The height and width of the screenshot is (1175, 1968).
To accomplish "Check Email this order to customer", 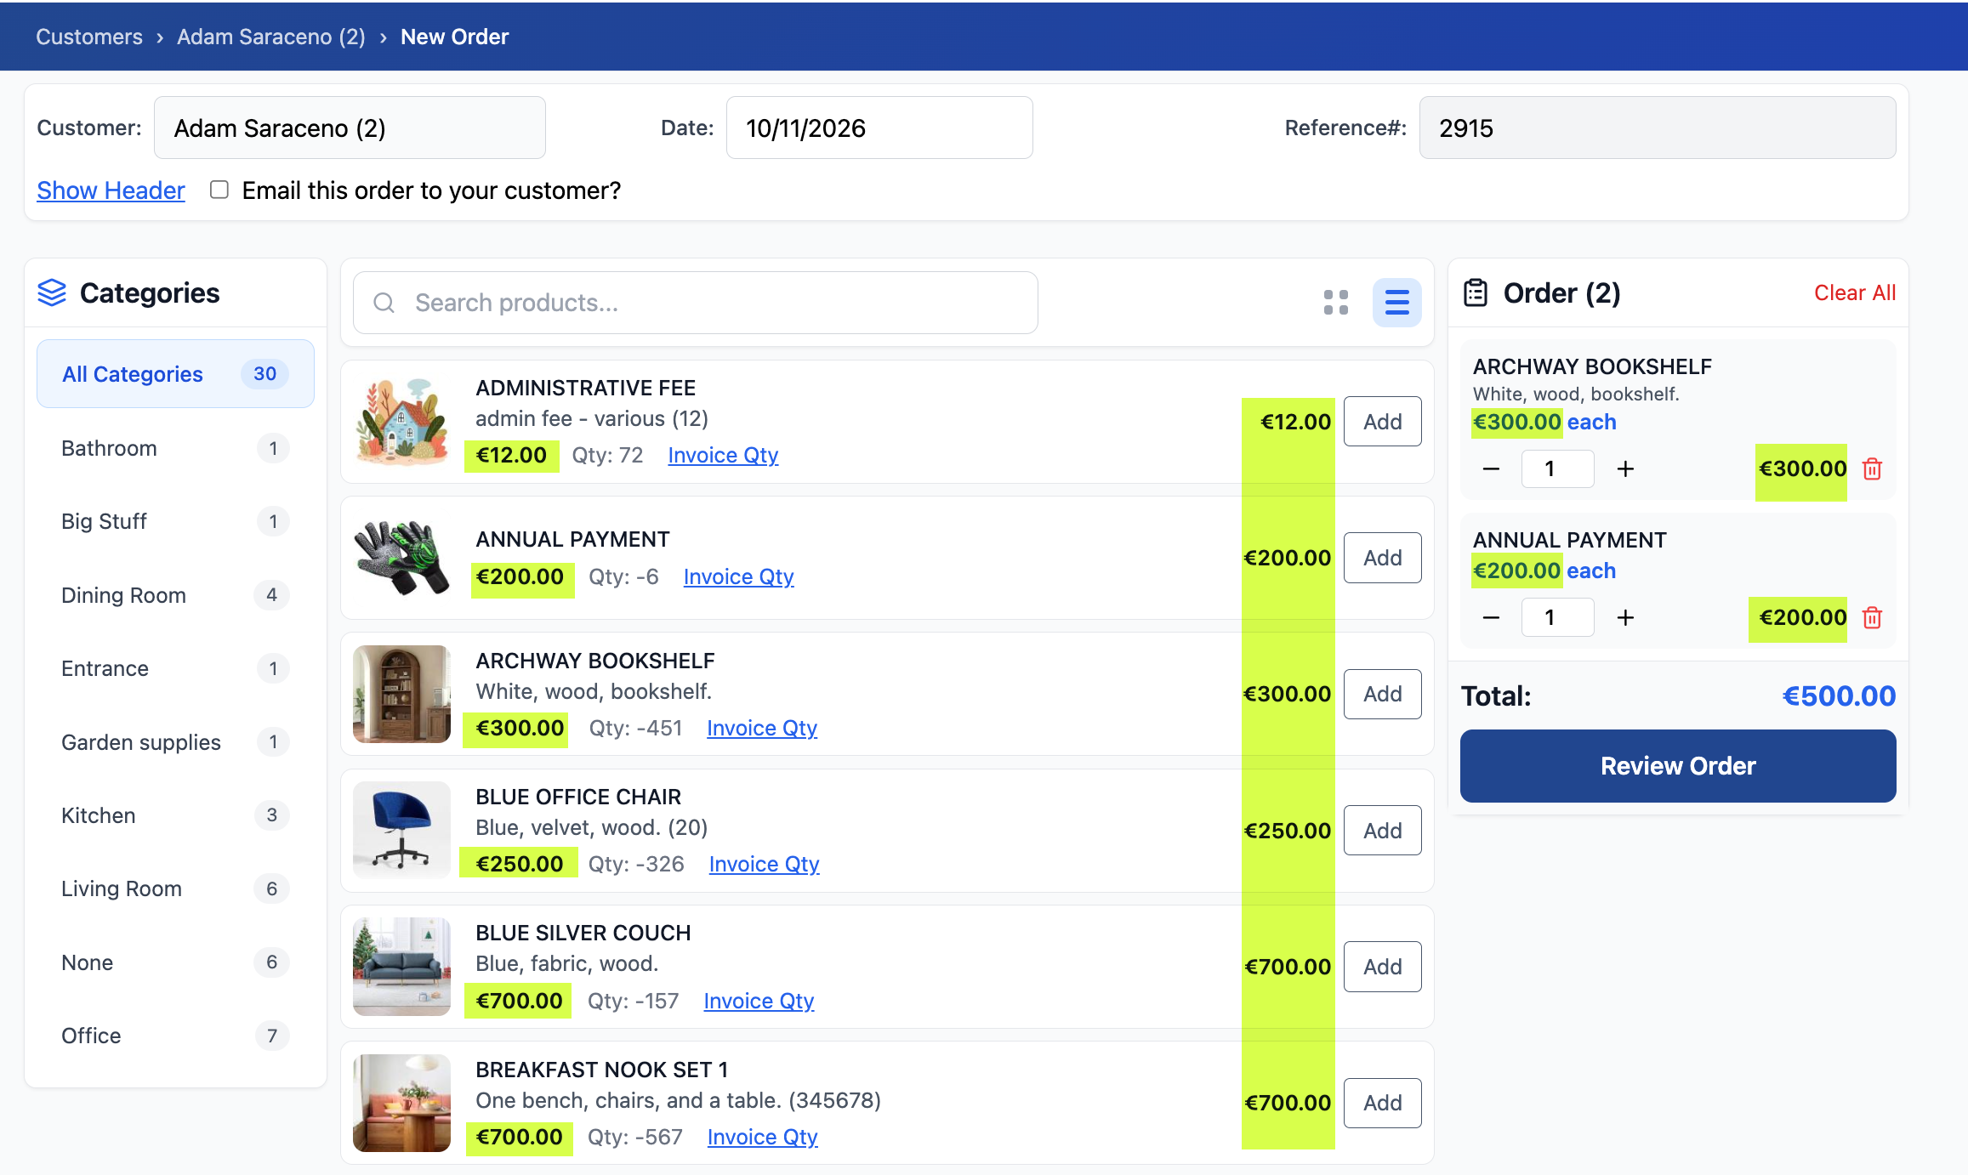I will (x=219, y=190).
